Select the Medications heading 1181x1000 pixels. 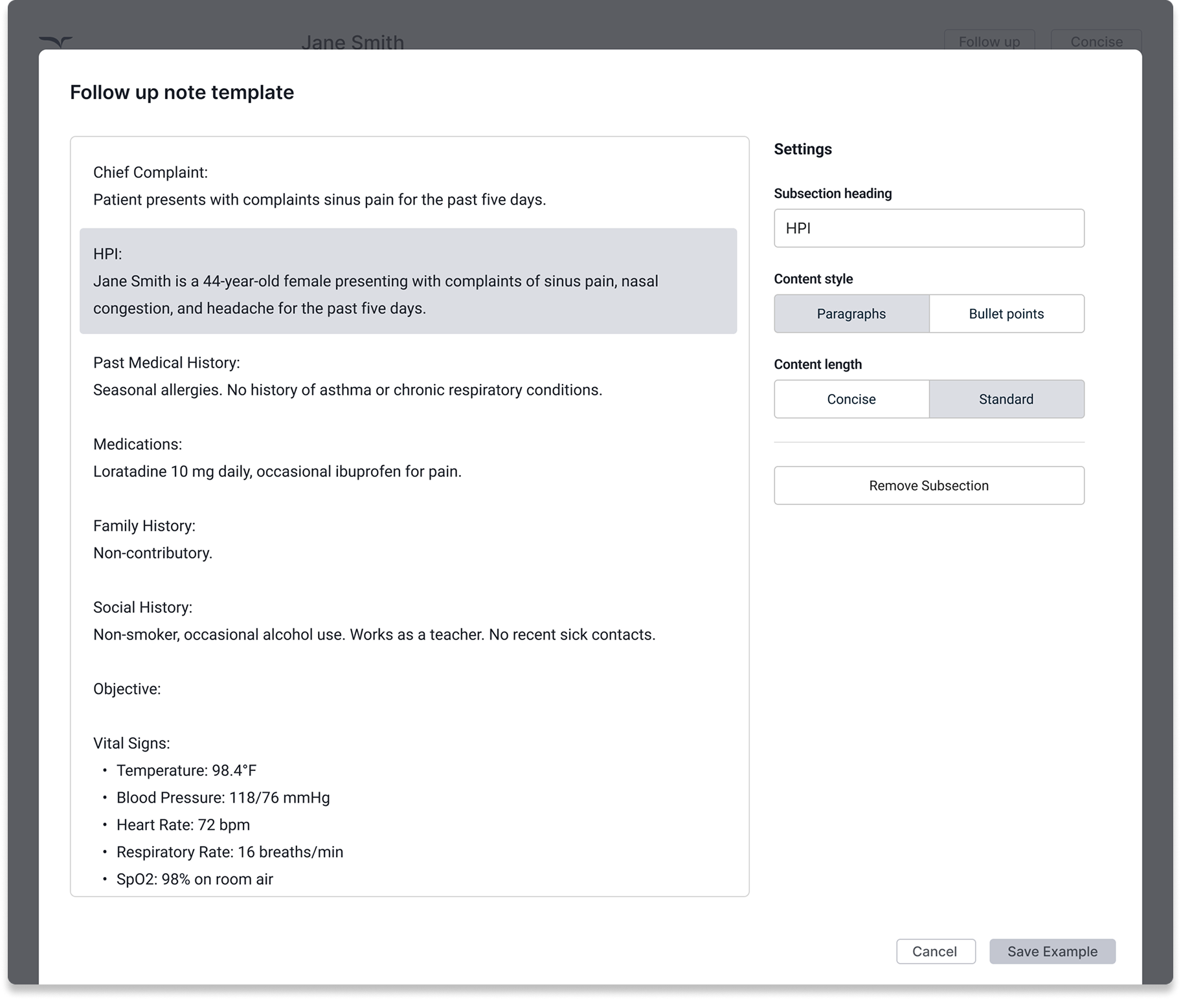pos(137,444)
